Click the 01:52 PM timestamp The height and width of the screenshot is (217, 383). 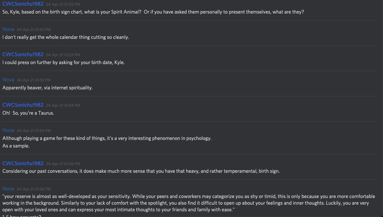tap(63, 4)
